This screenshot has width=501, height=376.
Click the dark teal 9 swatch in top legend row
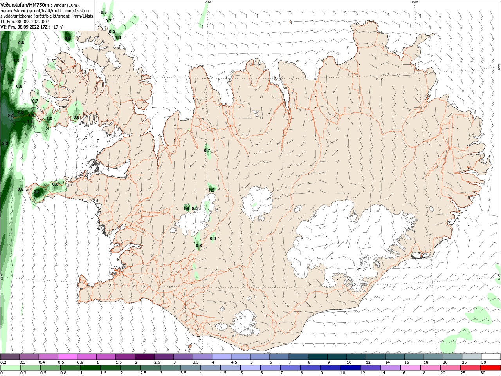[336, 357]
